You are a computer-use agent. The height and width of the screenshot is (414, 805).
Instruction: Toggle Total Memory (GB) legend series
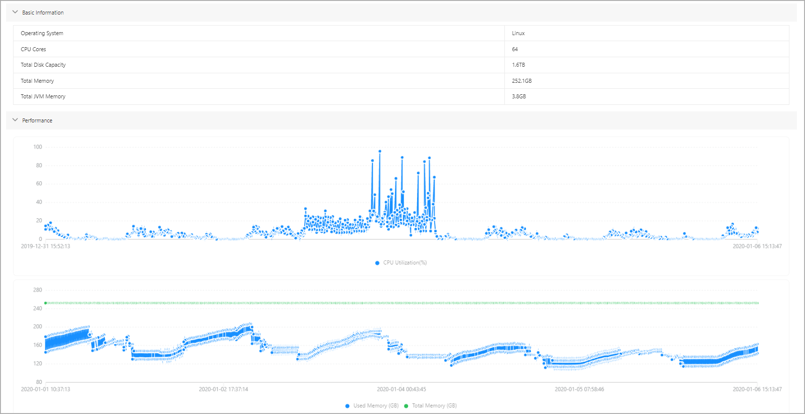[430, 405]
